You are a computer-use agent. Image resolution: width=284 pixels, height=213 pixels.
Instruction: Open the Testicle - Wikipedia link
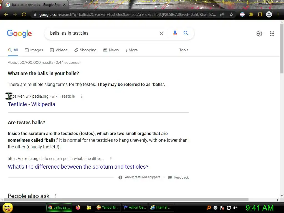[x=32, y=104]
